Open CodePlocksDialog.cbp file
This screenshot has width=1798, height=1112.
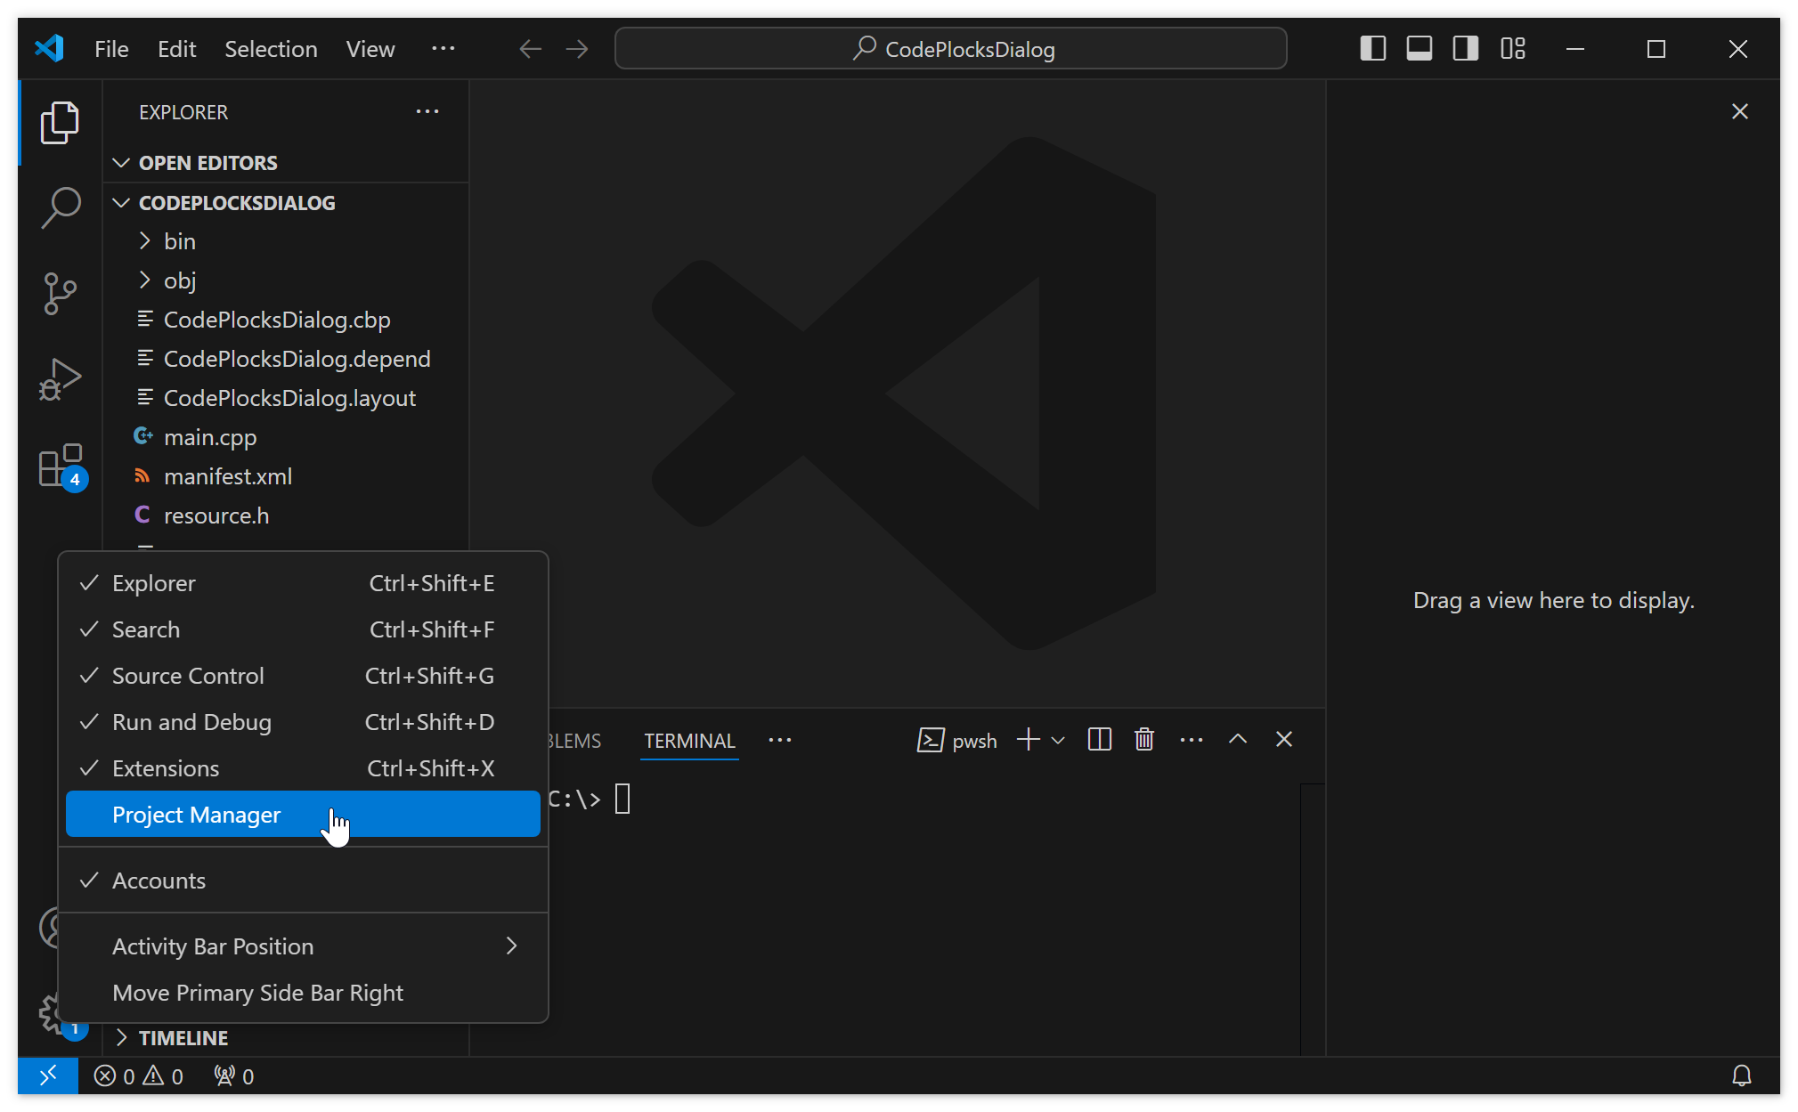(x=286, y=320)
